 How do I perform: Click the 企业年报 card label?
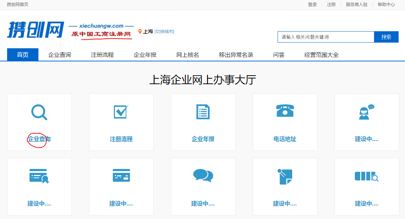click(x=203, y=139)
